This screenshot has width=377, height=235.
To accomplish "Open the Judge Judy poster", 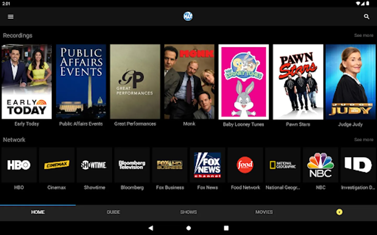I will tap(351, 82).
